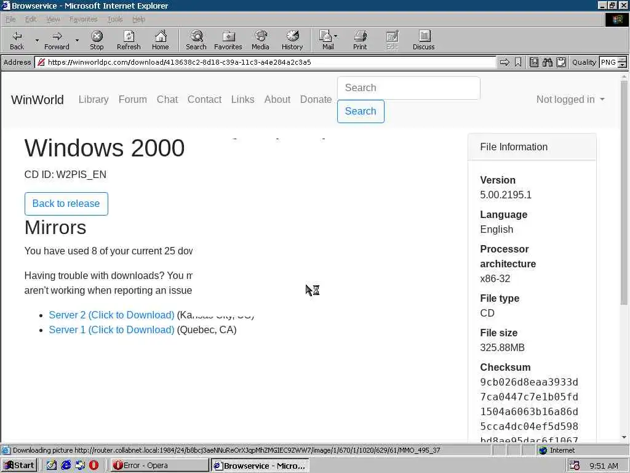Click the WinWorld site logo link
This screenshot has height=473, width=630.
(x=38, y=100)
